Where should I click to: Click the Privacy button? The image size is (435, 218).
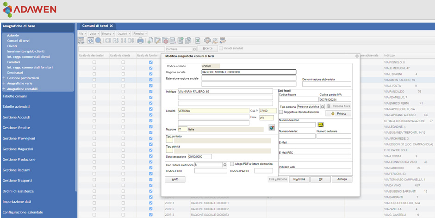338,113
